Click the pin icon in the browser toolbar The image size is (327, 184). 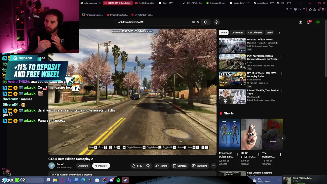[x=287, y=9]
